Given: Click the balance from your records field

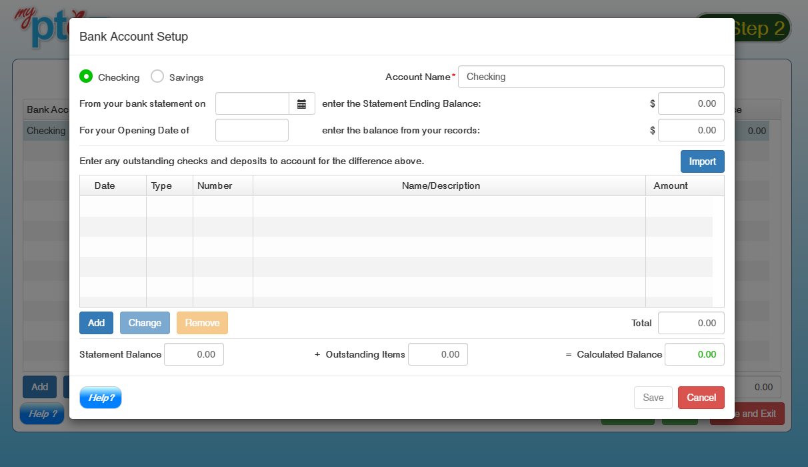Looking at the screenshot, I should pos(691,130).
